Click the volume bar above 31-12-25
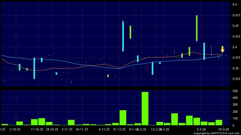Viewport: 241px width, 135px height. point(123,117)
